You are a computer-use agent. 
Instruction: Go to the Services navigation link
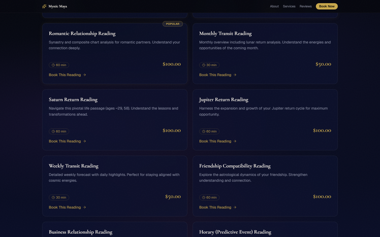(289, 6)
